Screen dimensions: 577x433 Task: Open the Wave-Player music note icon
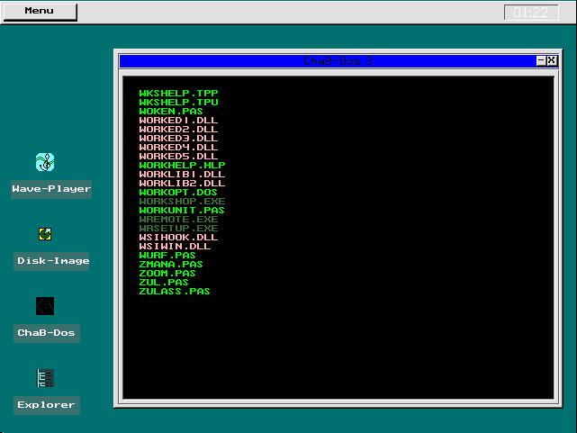point(46,162)
